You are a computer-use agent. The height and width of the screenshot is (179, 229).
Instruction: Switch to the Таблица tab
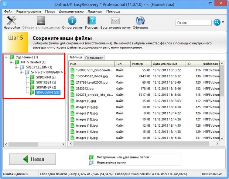(75, 57)
